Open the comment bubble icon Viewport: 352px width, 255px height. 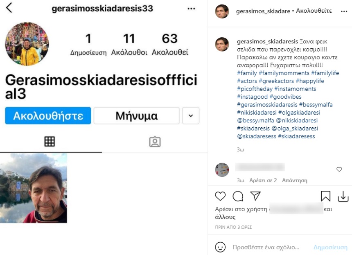238,196
